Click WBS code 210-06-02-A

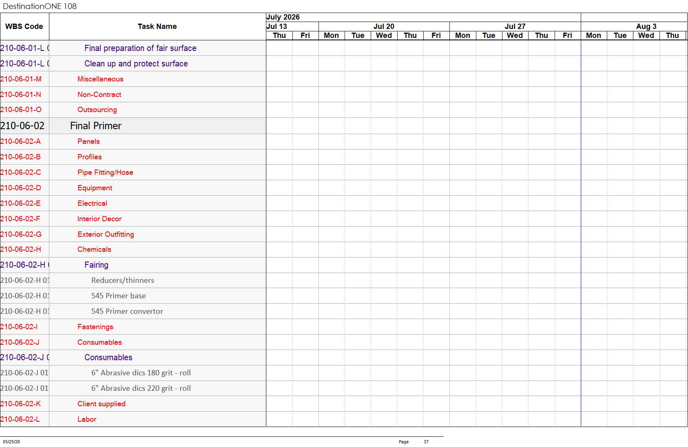tap(20, 141)
